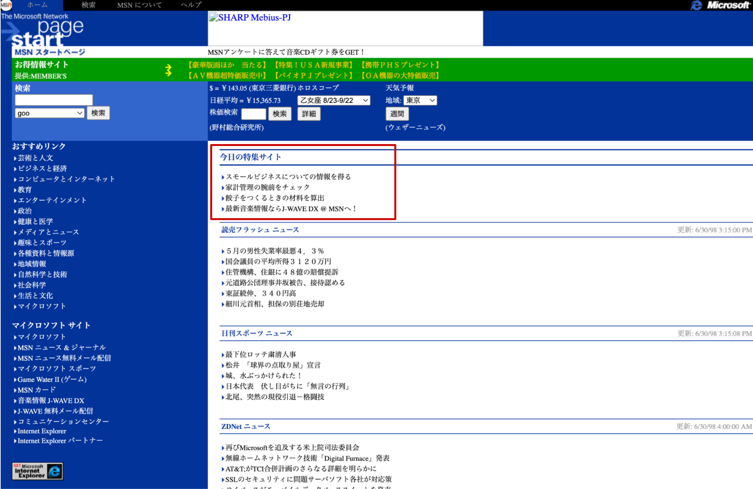753x489 pixels.
Task: Open the horoscope 乙女座 sign dropdown
Action: tap(333, 100)
